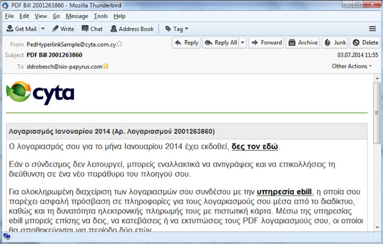
Task: Close the Thunderbird window
Action: point(372,4)
